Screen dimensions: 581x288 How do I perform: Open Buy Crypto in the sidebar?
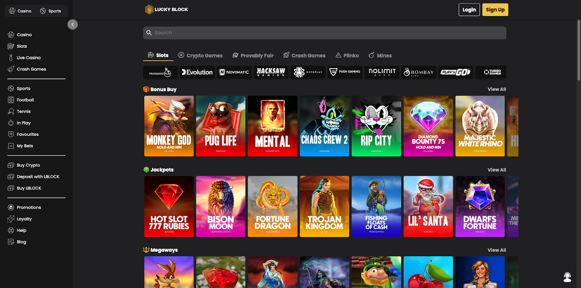point(24,165)
